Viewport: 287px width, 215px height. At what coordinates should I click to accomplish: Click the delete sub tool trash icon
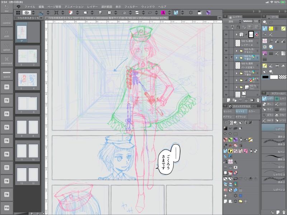(x=283, y=212)
